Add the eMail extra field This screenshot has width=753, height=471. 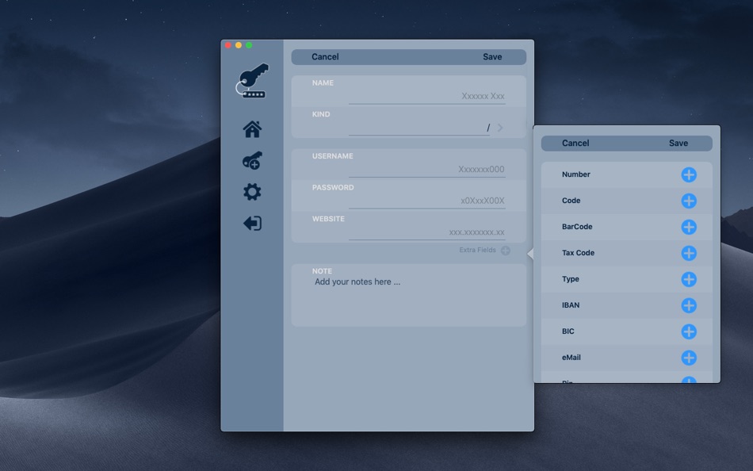[x=689, y=358]
